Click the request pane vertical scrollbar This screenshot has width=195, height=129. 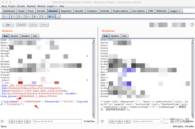[x=94, y=78]
